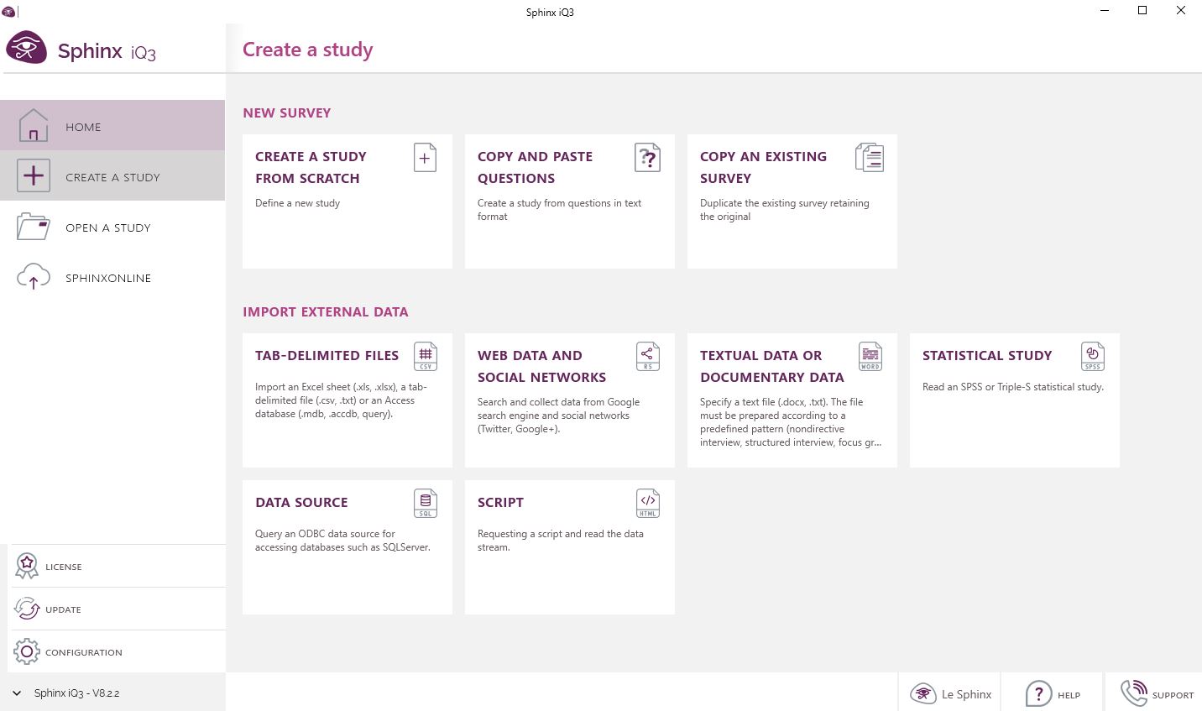Select the CSV tab-delimited files import icon
The height and width of the screenshot is (711, 1202).
point(425,356)
